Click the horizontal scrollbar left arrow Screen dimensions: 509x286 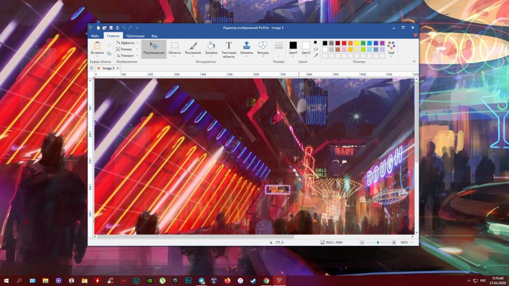tap(95, 237)
